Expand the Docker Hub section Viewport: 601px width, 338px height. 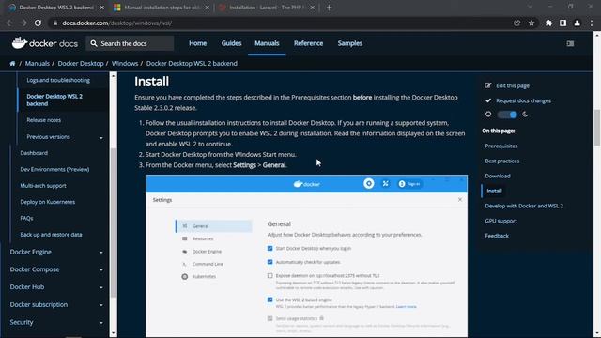coord(101,287)
